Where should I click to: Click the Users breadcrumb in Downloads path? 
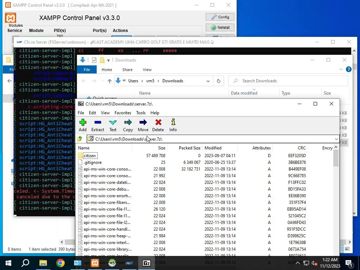point(133,81)
